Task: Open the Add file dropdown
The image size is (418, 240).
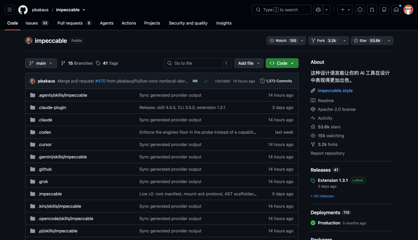Action: 249,63
